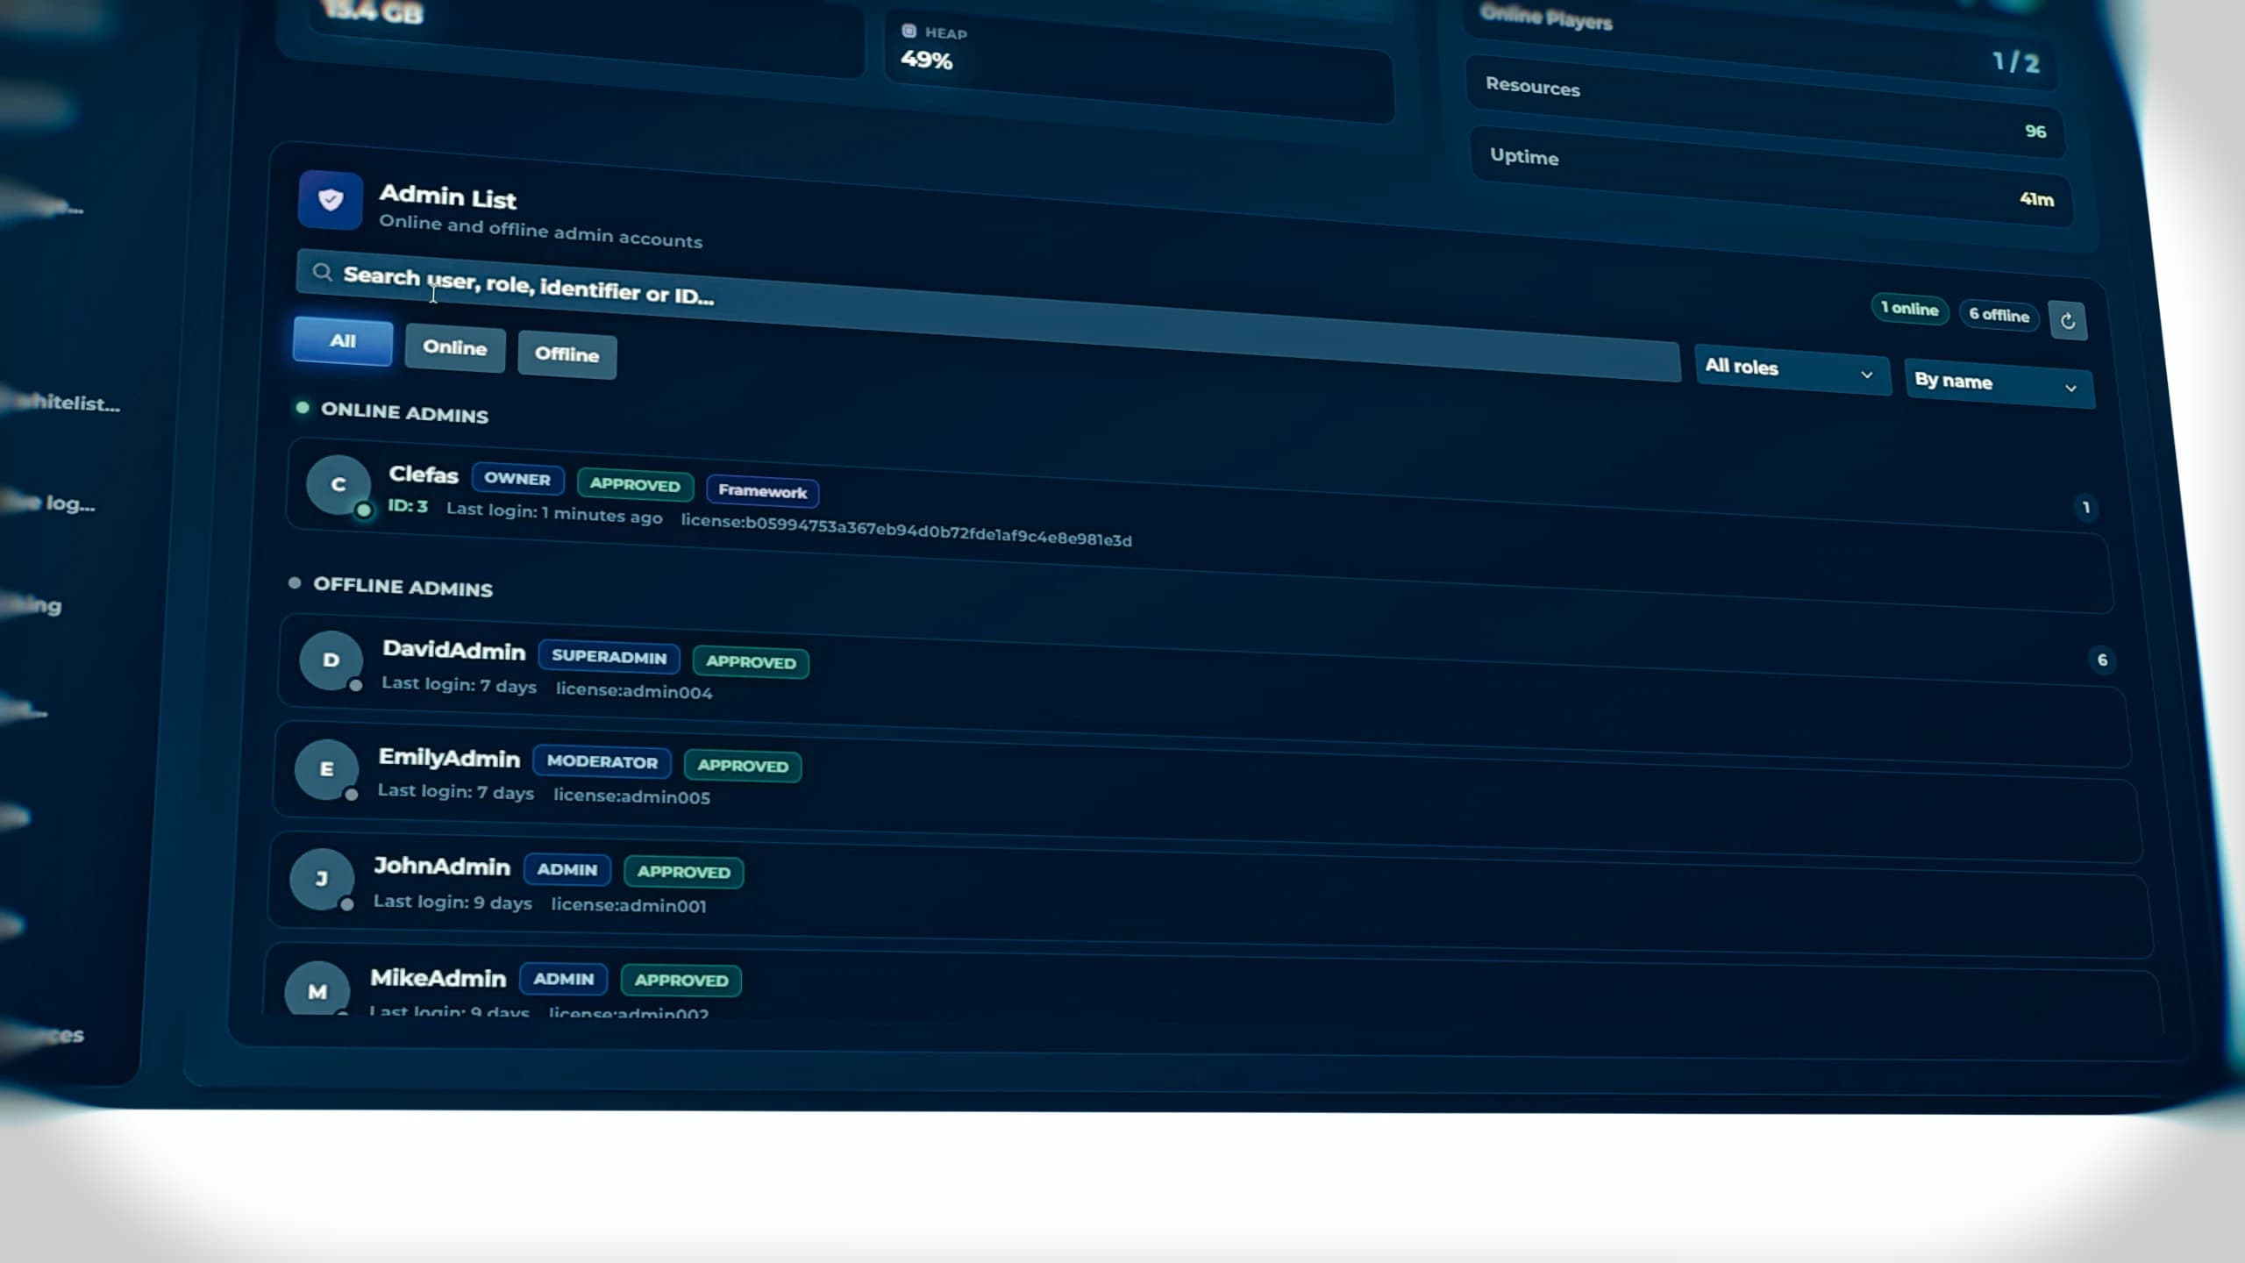2245x1263 pixels.
Task: Click EmilyAdmin's 'Last login: 7 days' text
Action: click(x=455, y=792)
